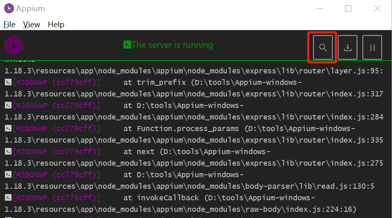Pause the Appium server
Screen dimensions: 392x218
372,47
